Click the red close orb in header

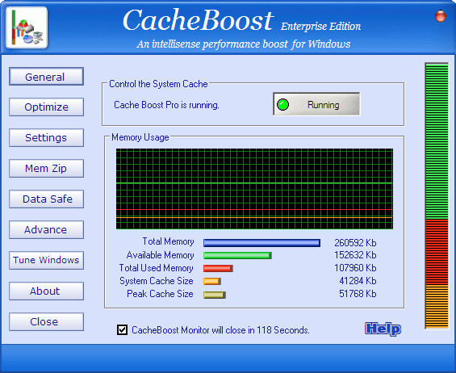441,15
